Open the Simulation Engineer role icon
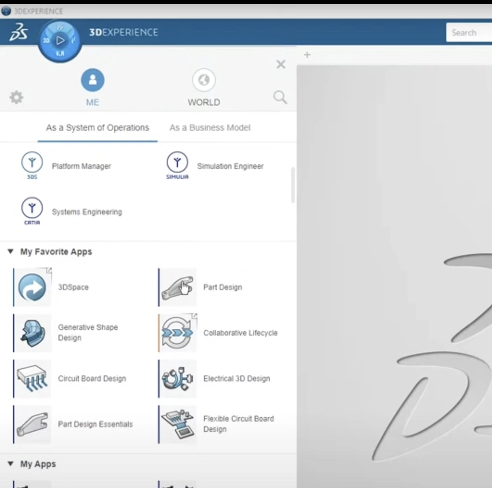 click(177, 165)
